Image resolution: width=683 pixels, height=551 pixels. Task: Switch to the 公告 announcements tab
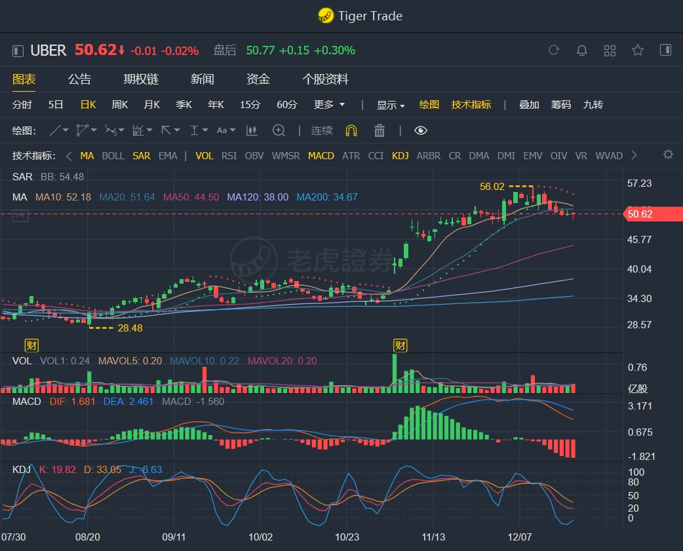click(80, 79)
